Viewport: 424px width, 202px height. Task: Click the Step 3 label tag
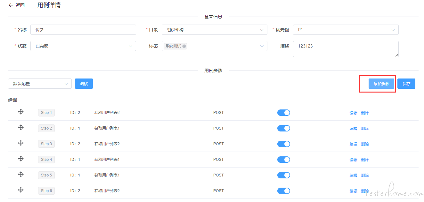click(46, 144)
